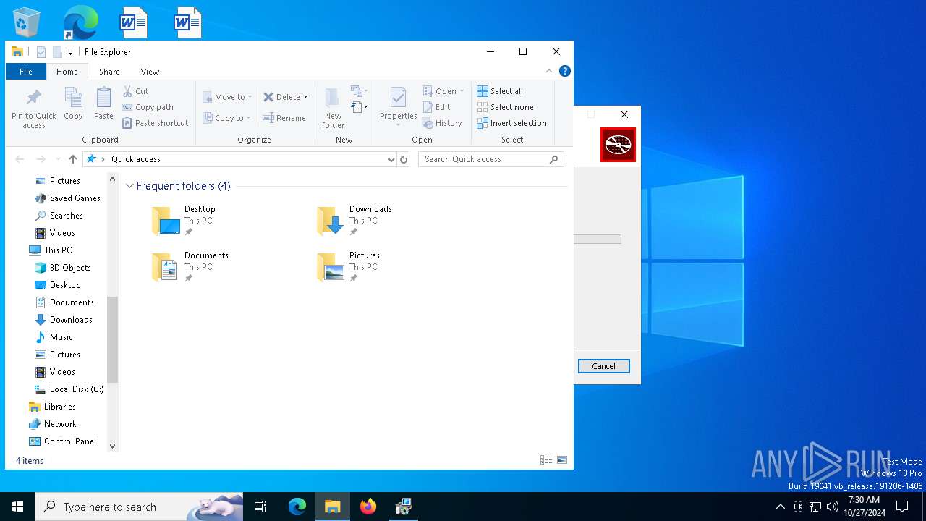This screenshot has width=926, height=521.
Task: Open the recent locations dropdown arrow
Action: click(58, 159)
